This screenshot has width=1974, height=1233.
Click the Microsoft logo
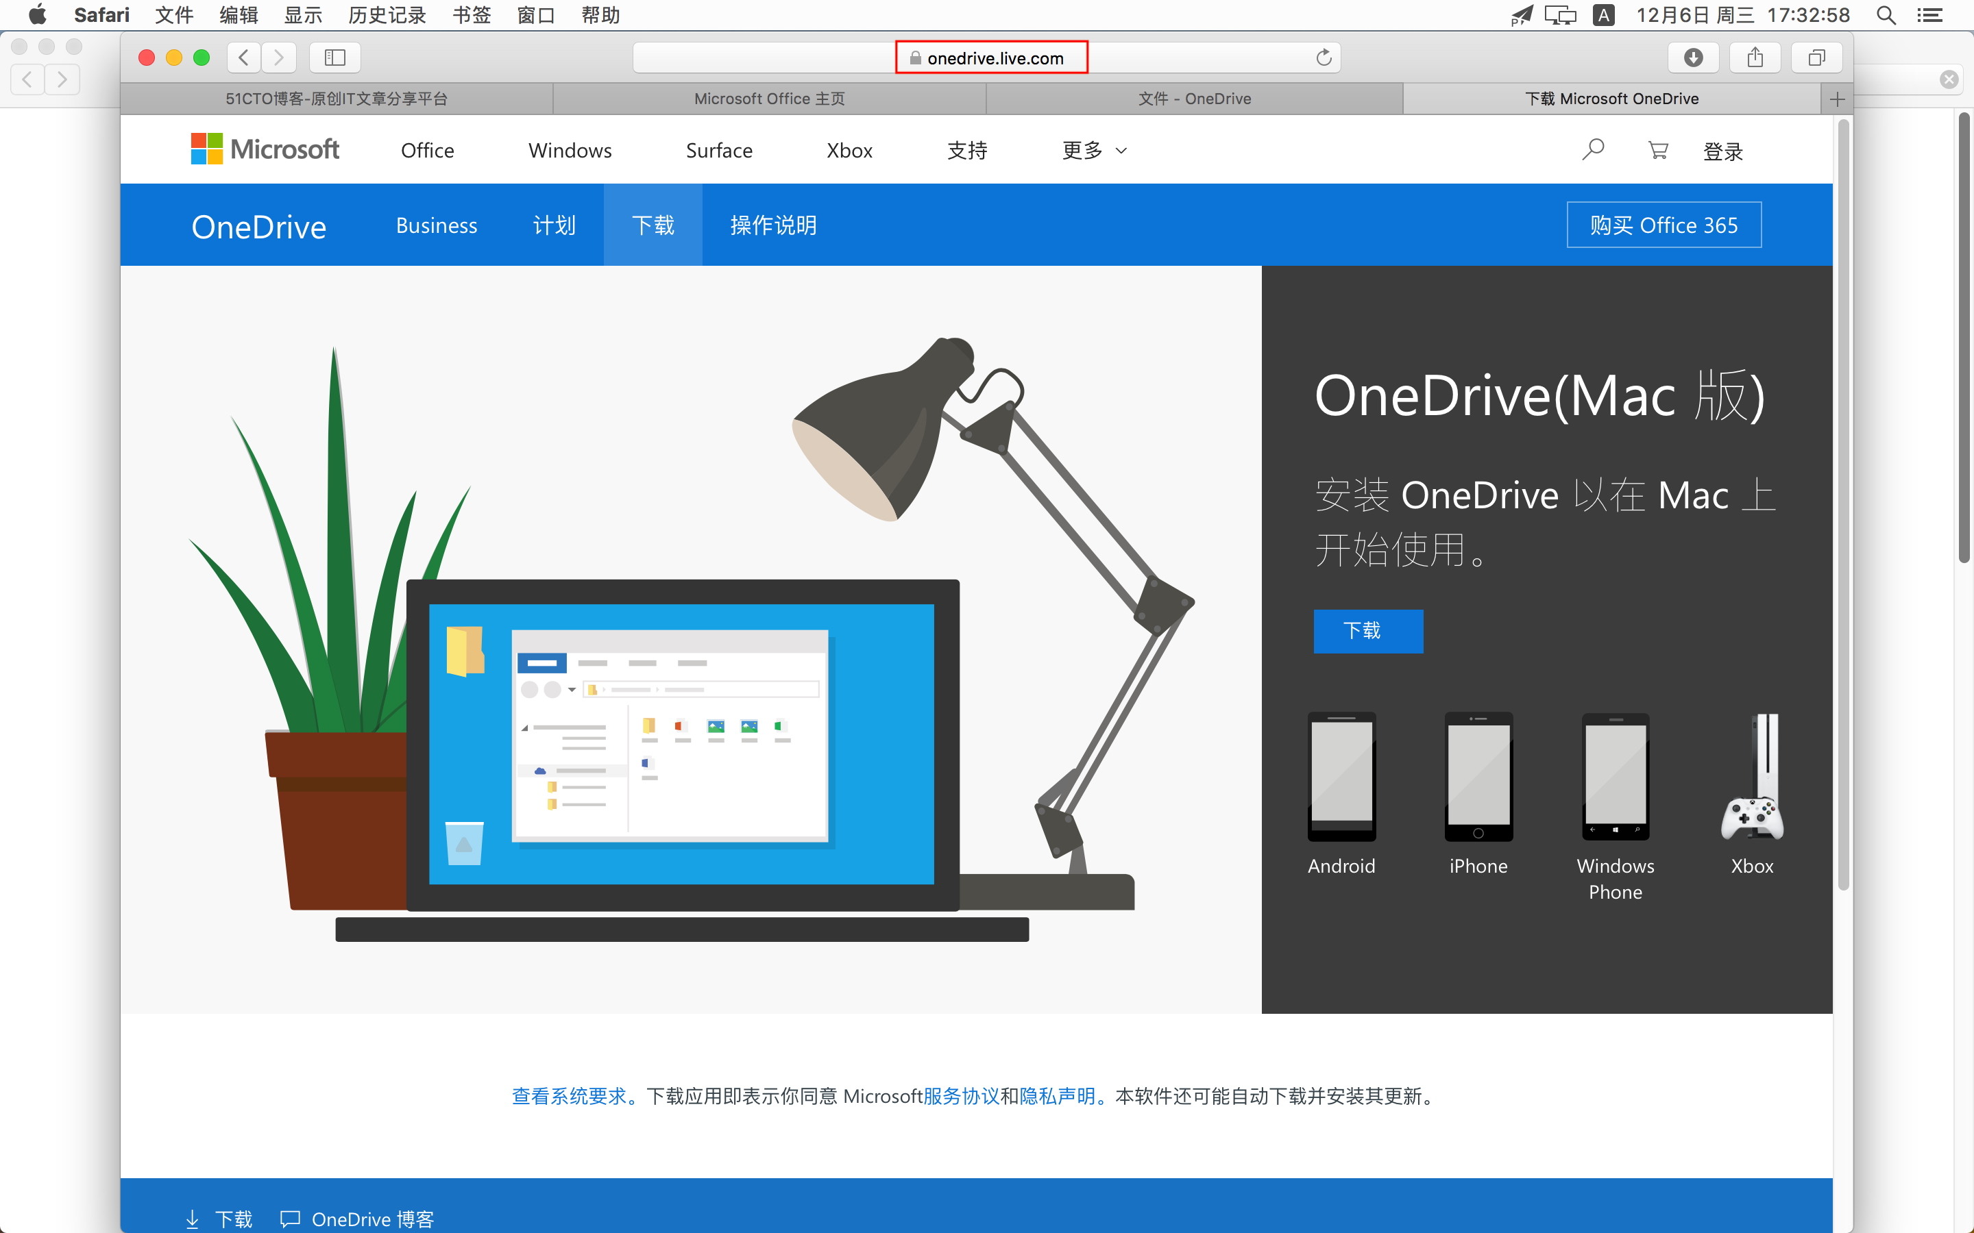(265, 149)
